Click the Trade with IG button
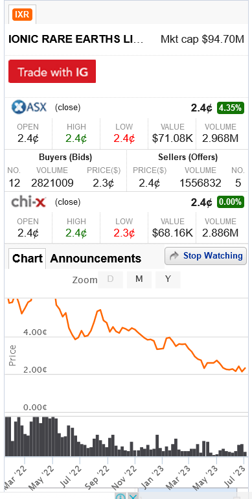This screenshot has height=499, width=252. [52, 71]
